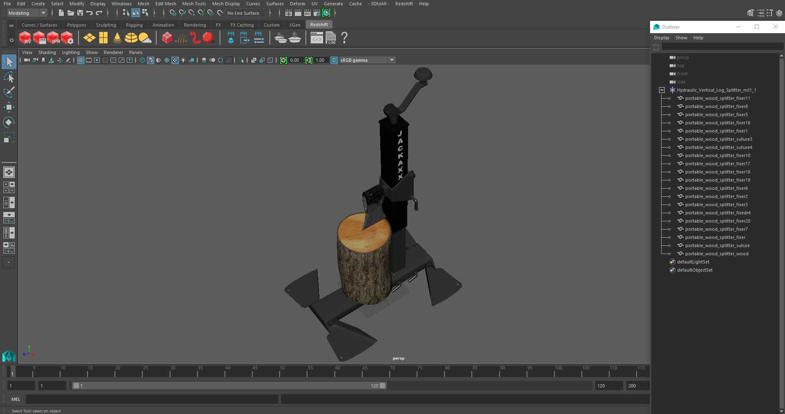This screenshot has height=414, width=785.
Task: Click the Redshift IPR render shelf icon
Action: click(x=53, y=38)
